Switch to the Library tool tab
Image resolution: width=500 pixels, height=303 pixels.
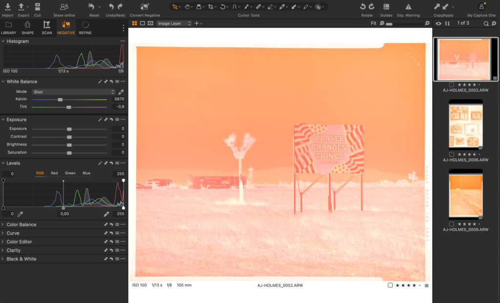point(8,28)
